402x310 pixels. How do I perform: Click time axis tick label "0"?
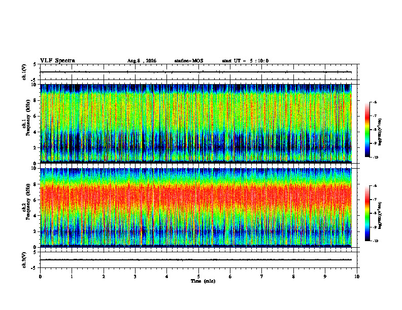pyautogui.click(x=40, y=277)
